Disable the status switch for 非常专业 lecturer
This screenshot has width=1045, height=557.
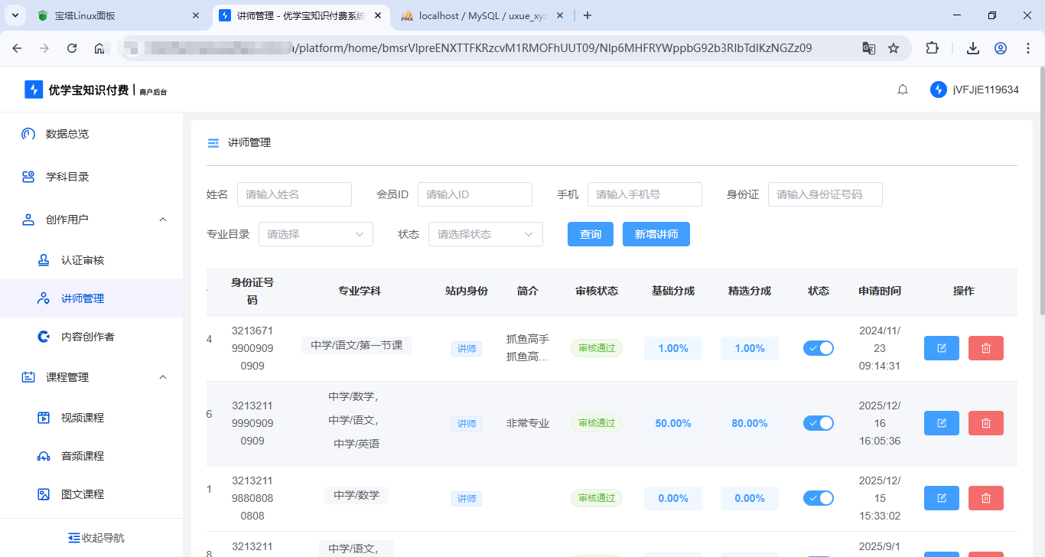[818, 423]
